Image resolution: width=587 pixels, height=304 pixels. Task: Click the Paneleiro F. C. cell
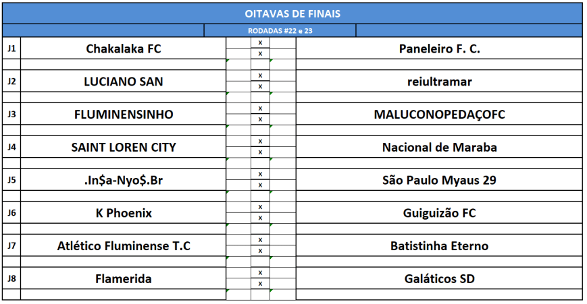coord(439,49)
